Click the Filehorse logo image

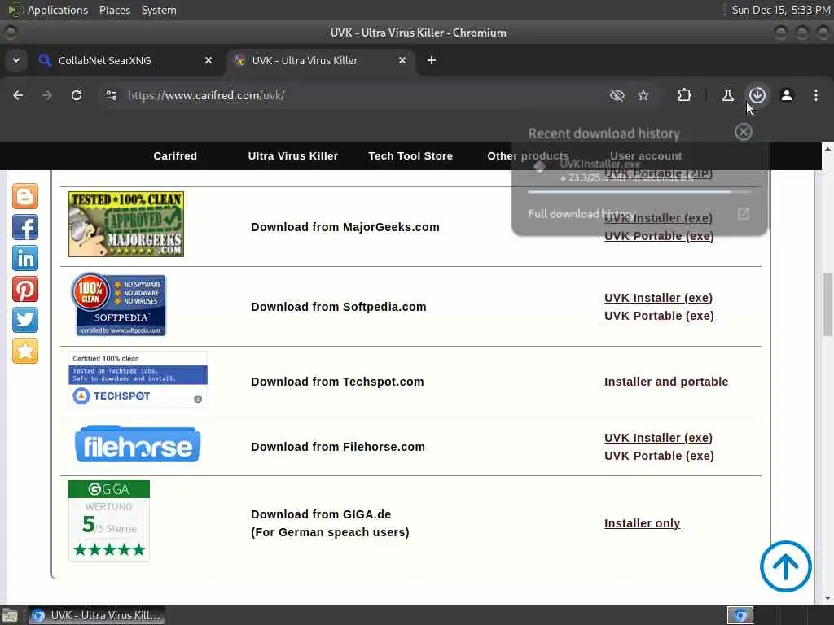point(137,444)
